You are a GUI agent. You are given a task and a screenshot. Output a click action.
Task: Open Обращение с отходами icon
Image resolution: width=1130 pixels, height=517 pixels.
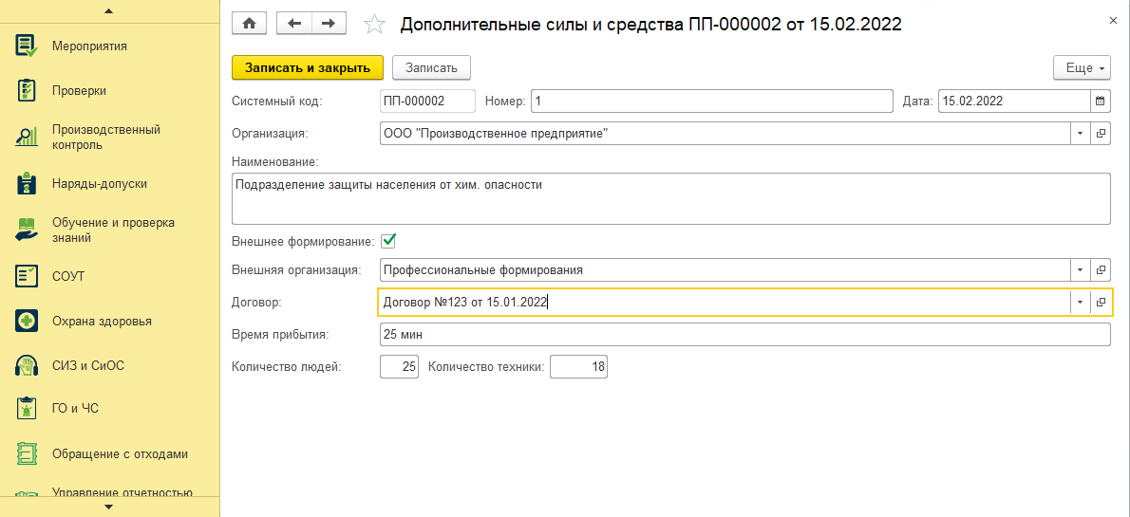pos(27,454)
